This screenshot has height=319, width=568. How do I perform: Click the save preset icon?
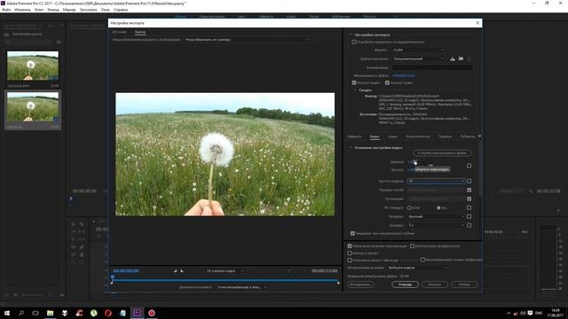(x=453, y=58)
